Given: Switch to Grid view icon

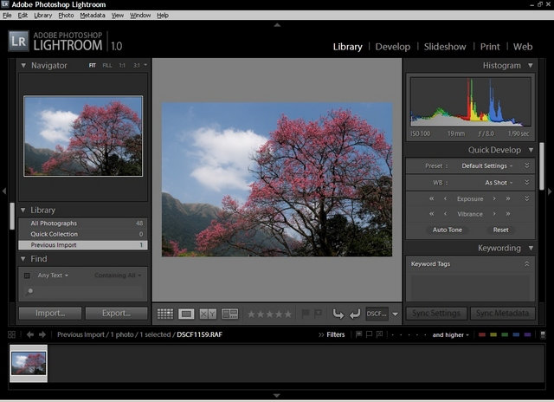Looking at the screenshot, I should tap(165, 314).
